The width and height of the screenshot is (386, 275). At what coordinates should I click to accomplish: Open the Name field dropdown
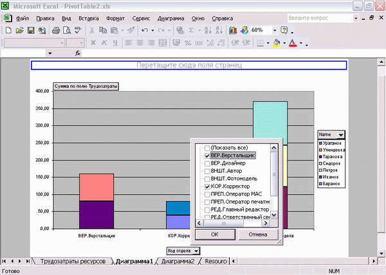pyautogui.click(x=341, y=135)
